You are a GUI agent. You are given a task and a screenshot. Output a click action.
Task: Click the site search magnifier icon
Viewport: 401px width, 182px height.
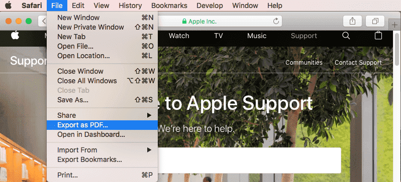[346, 36]
